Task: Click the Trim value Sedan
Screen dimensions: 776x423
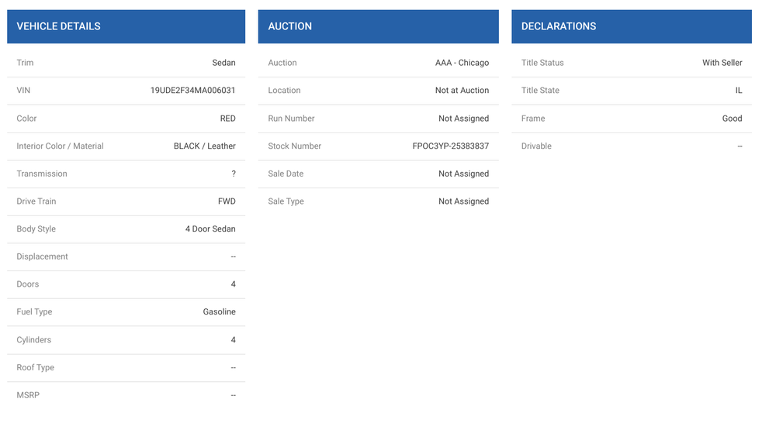Action: click(x=223, y=63)
